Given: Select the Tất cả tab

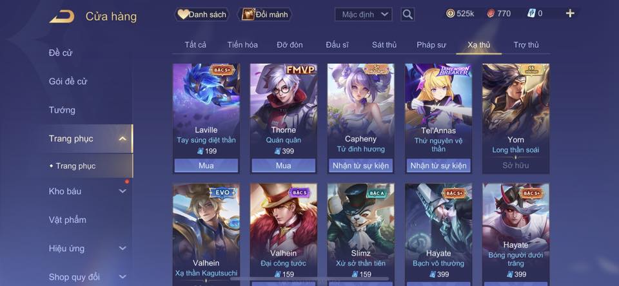Looking at the screenshot, I should click(195, 45).
